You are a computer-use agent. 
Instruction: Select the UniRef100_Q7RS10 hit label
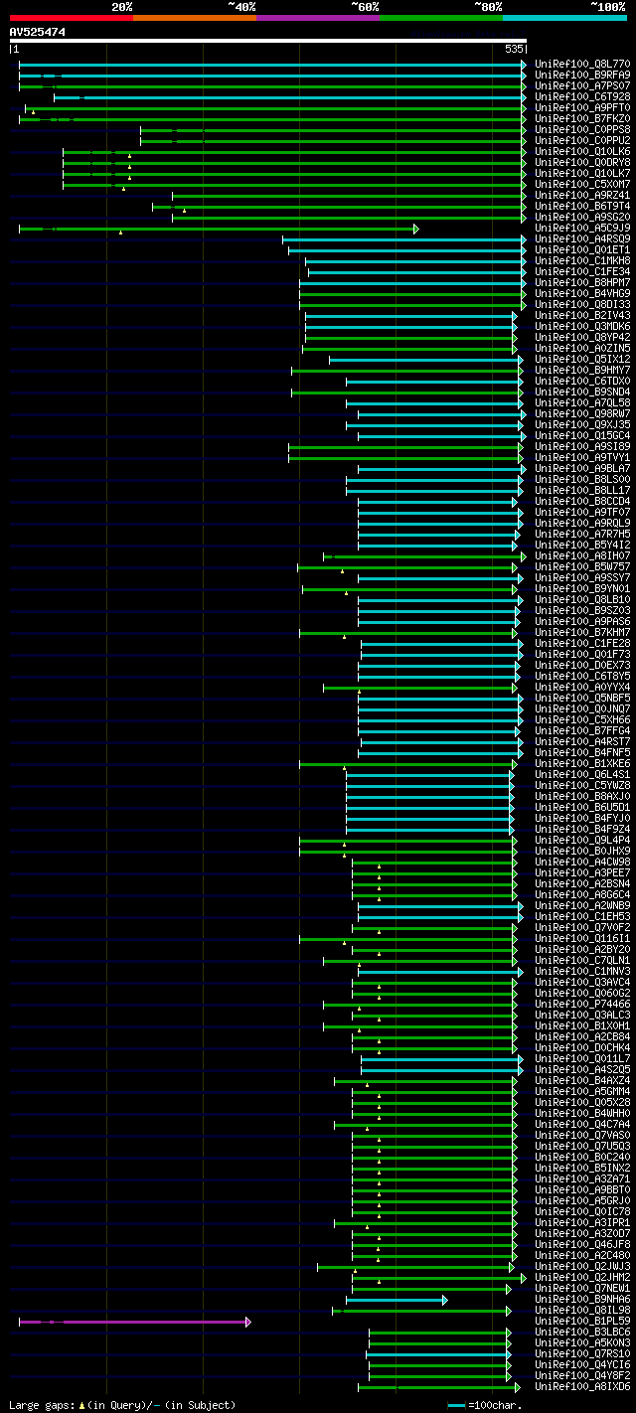point(582,1354)
